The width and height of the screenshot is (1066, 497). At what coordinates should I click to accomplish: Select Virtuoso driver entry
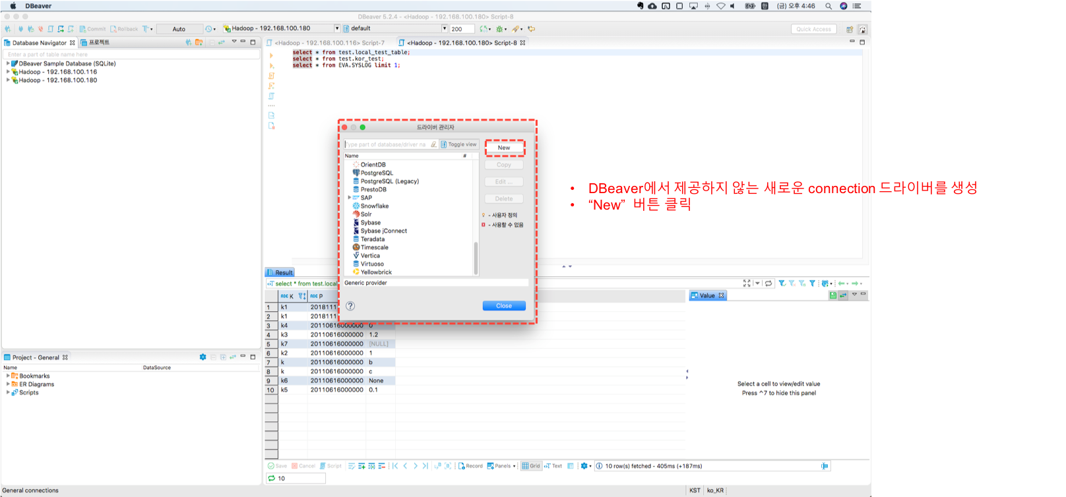pos(372,264)
